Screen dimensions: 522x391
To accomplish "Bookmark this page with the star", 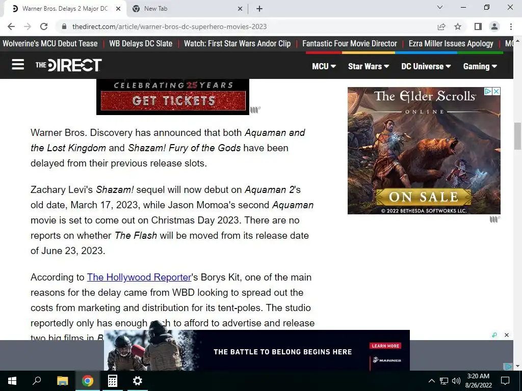I will coord(458,26).
